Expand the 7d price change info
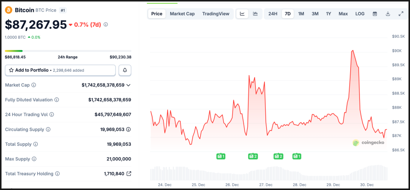The height and width of the screenshot is (190, 410). click(x=106, y=25)
